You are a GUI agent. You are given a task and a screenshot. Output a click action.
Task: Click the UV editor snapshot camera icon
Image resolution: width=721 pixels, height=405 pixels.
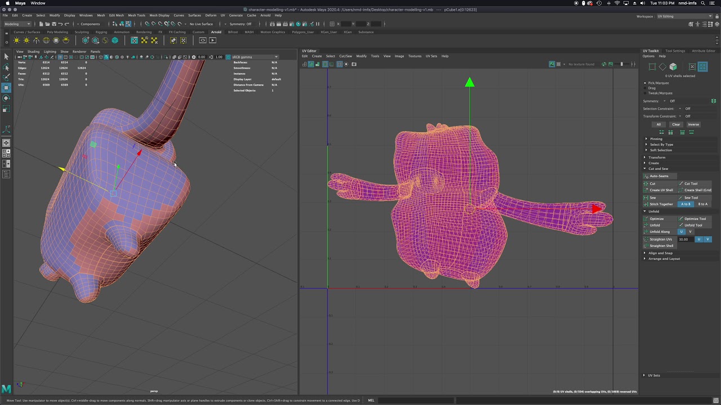click(354, 64)
